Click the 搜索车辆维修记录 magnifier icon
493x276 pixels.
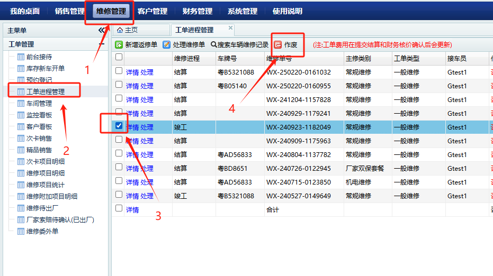pyautogui.click(x=214, y=45)
